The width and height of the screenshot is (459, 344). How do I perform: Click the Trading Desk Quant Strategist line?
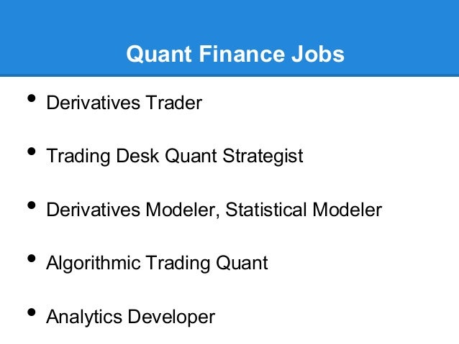(x=175, y=156)
